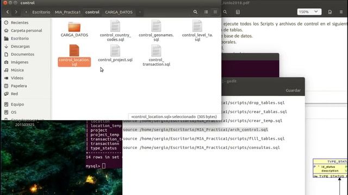Viewport: 348px width, 195px height.
Task: Click the crear_tablas.sql line in gedit
Action: [x=254, y=112]
